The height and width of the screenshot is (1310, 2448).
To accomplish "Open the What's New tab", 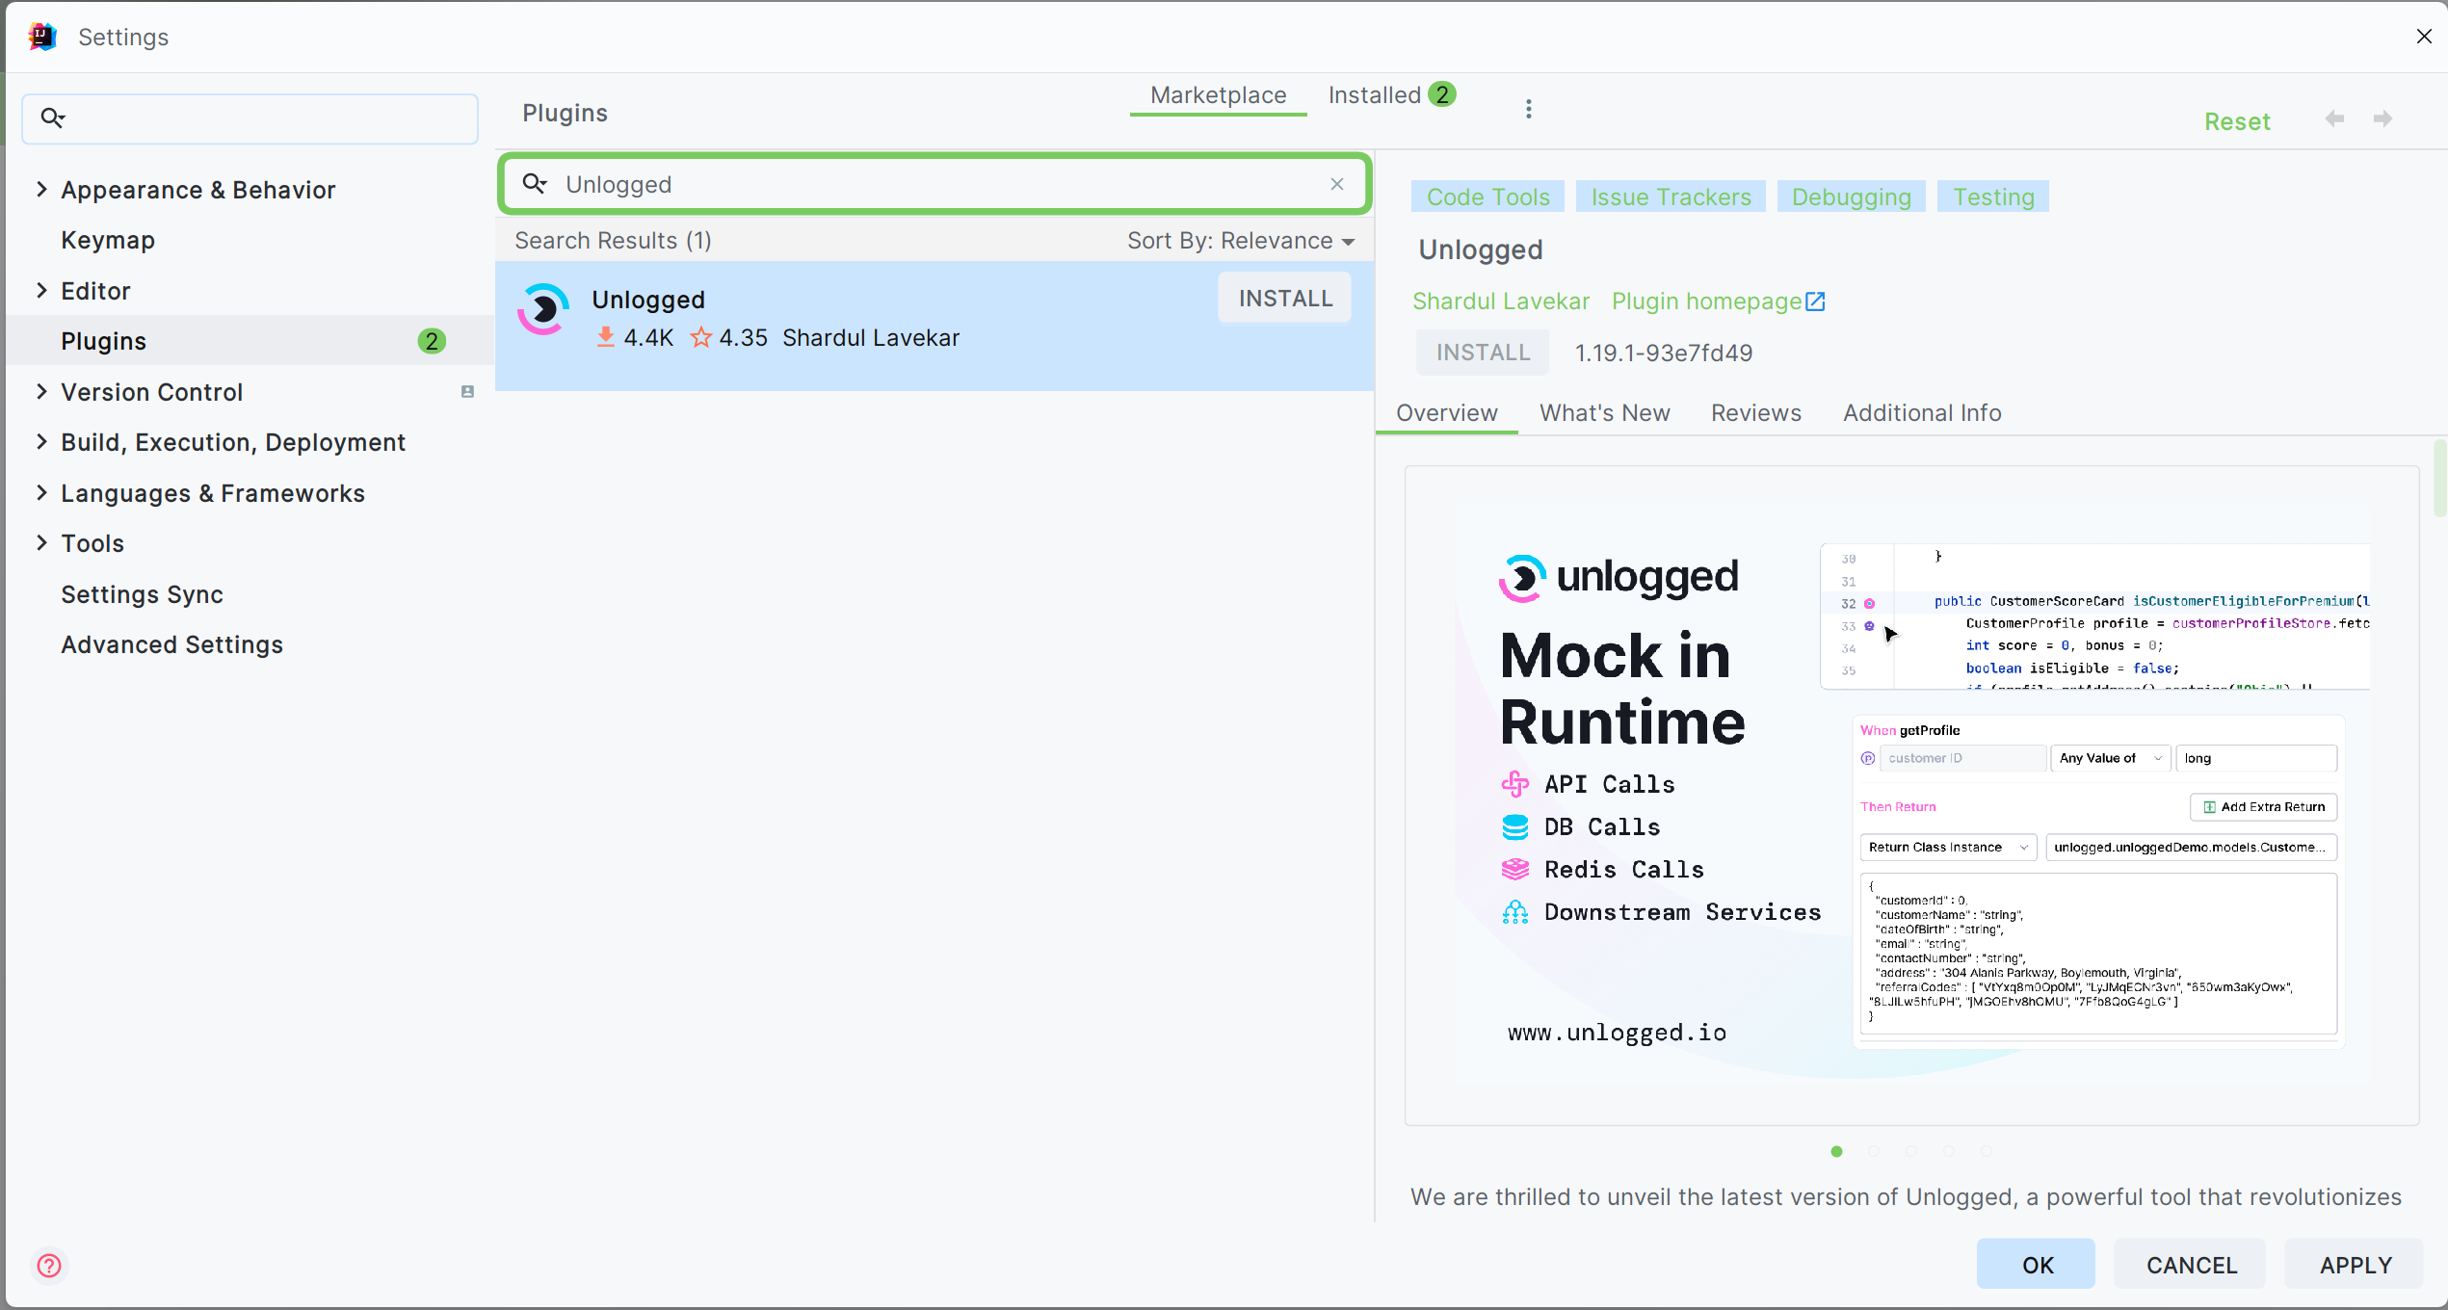I will tap(1604, 412).
